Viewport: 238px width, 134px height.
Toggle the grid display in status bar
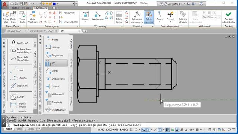click(x=131, y=130)
